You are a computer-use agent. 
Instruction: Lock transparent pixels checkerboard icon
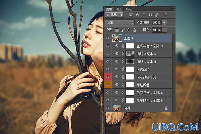(117, 30)
